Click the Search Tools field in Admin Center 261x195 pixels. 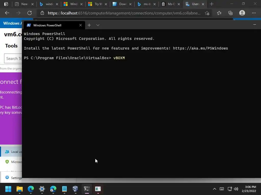pos(13,59)
